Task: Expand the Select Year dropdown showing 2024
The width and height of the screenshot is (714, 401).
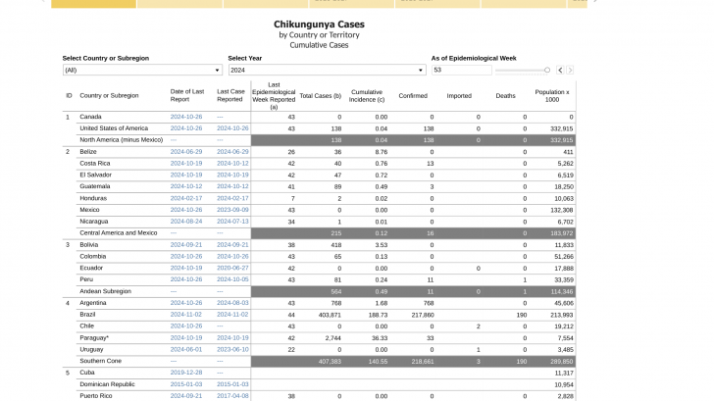Action: (327, 71)
